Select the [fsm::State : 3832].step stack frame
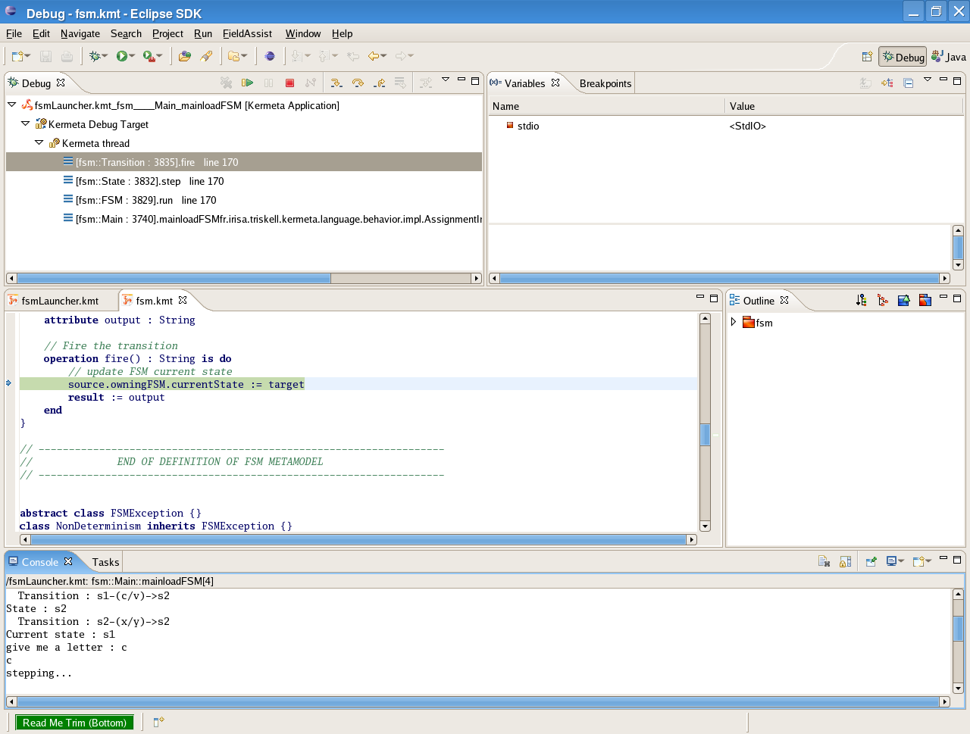 pos(243,181)
